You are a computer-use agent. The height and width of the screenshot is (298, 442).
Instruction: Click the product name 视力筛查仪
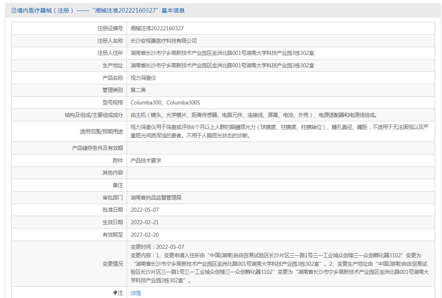coord(143,78)
